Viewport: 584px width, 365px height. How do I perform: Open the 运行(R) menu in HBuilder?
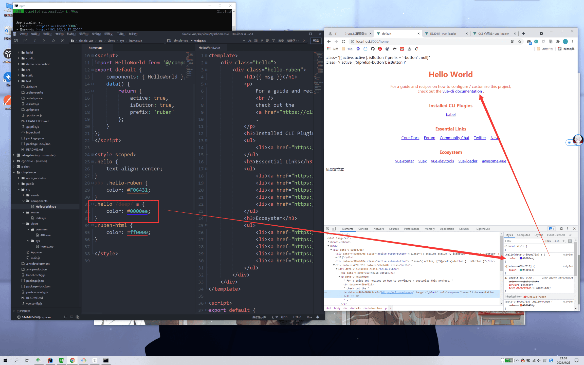84,34
